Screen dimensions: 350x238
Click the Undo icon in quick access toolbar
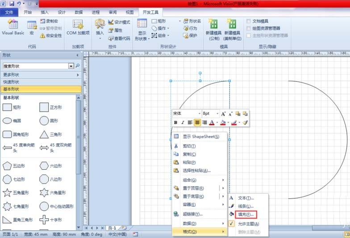tap(19, 4)
